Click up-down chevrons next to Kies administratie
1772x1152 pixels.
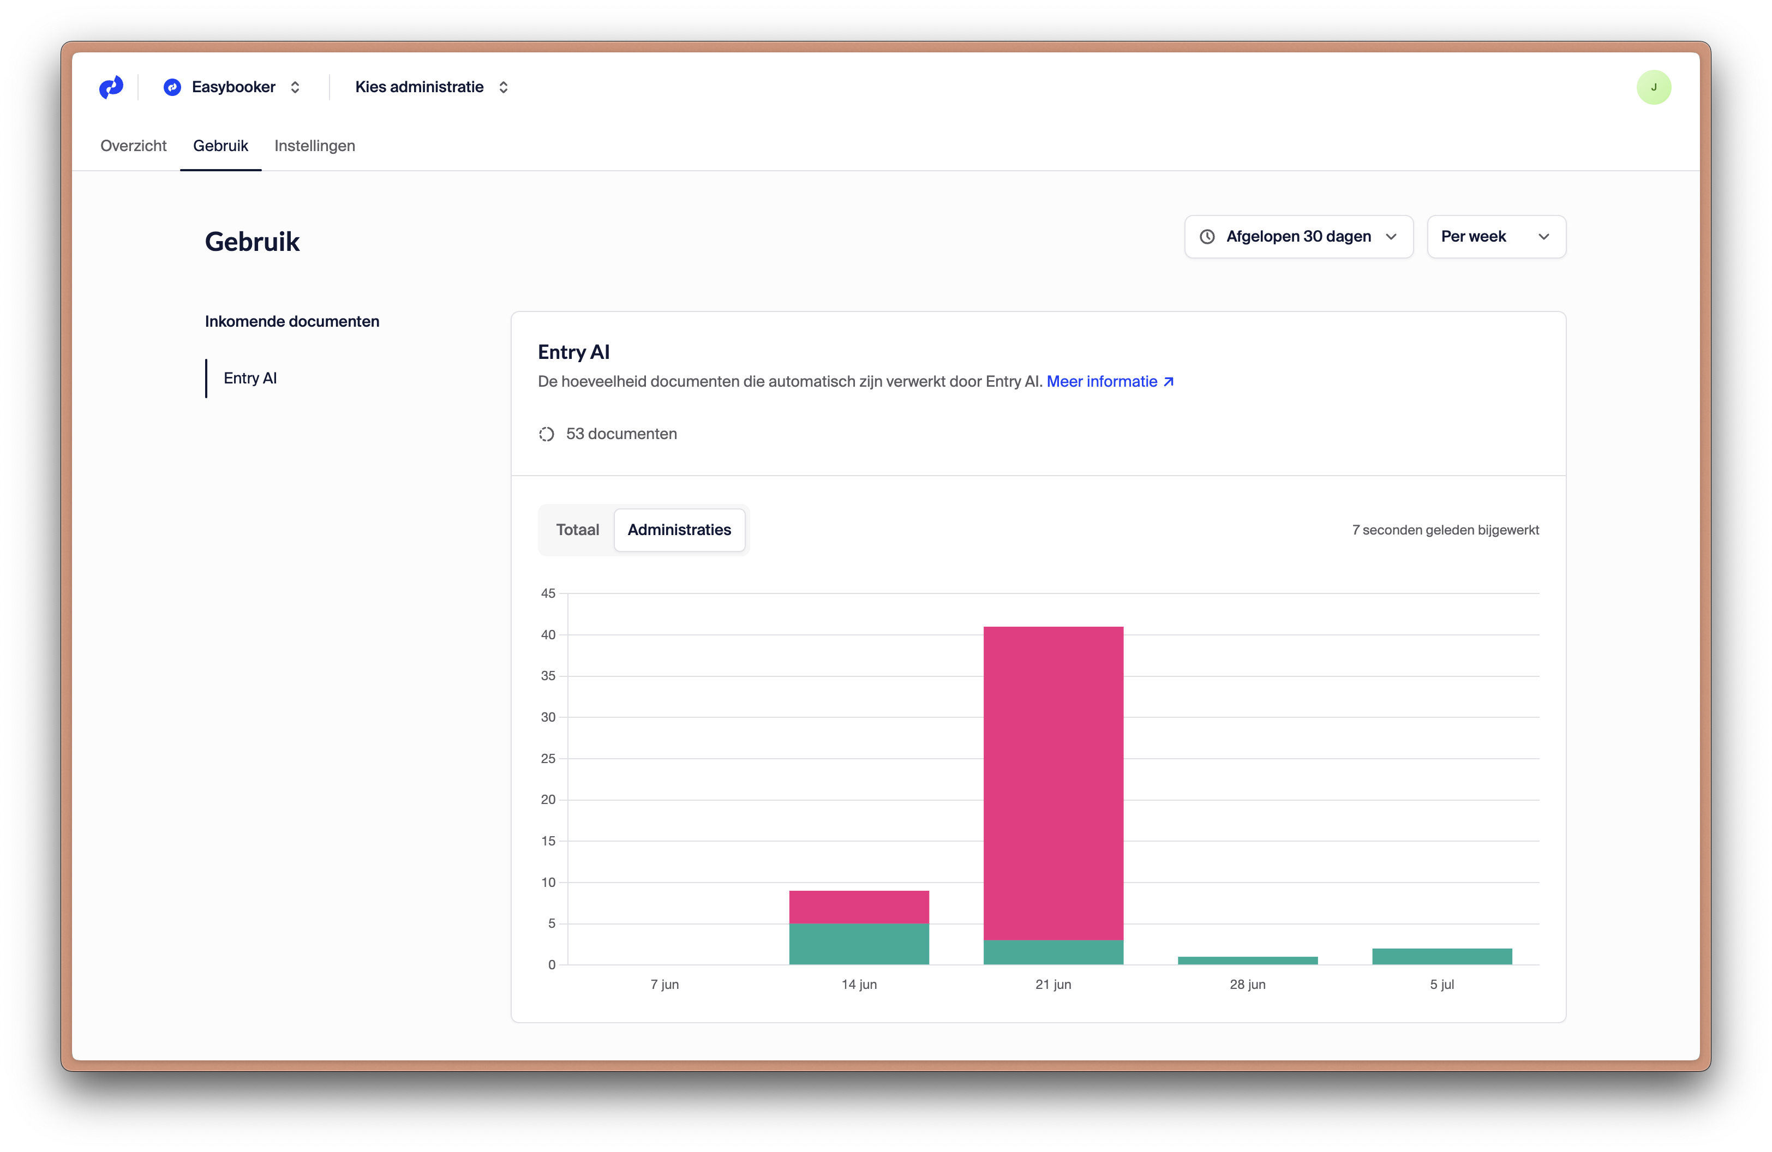point(504,87)
